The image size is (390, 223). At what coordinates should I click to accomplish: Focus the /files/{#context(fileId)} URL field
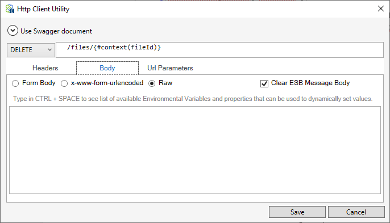(x=219, y=50)
